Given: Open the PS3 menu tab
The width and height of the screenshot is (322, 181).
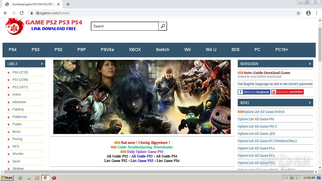Looking at the screenshot, I should (x=35, y=50).
